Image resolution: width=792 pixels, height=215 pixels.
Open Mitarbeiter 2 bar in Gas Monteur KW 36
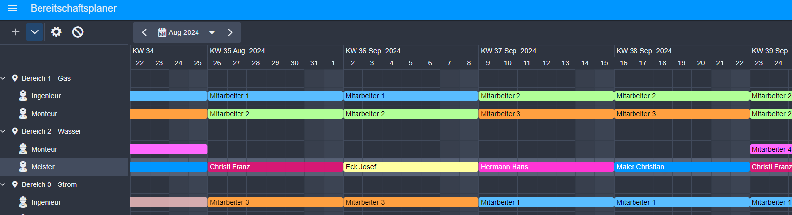(411, 114)
